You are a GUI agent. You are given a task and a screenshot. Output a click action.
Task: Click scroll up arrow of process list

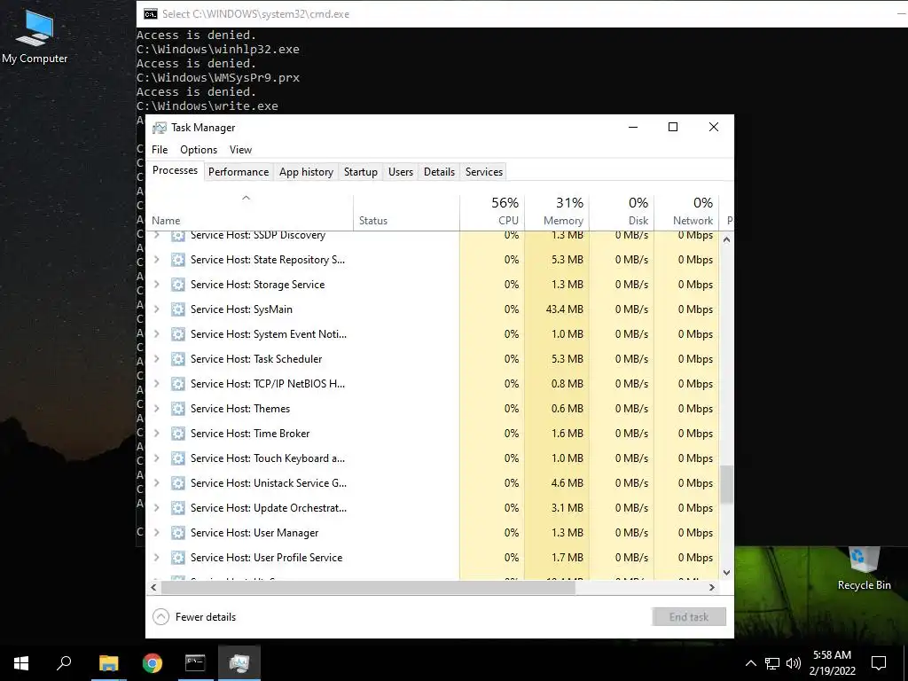(x=726, y=239)
